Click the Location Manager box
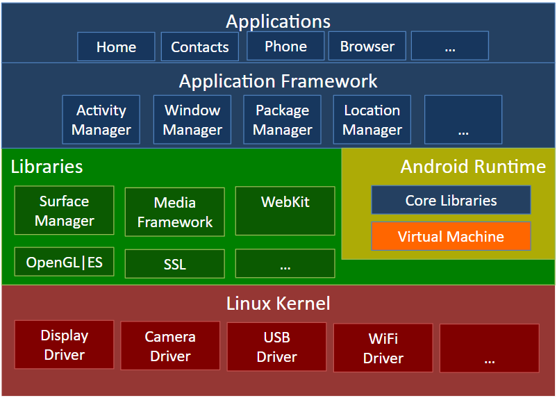The height and width of the screenshot is (398, 557). [x=372, y=119]
